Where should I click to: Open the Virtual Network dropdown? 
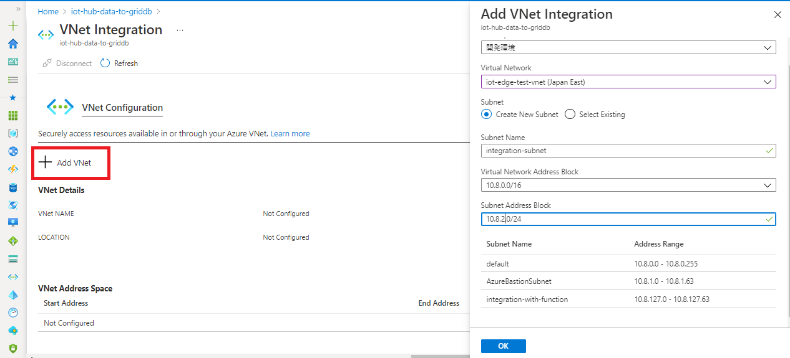[628, 82]
